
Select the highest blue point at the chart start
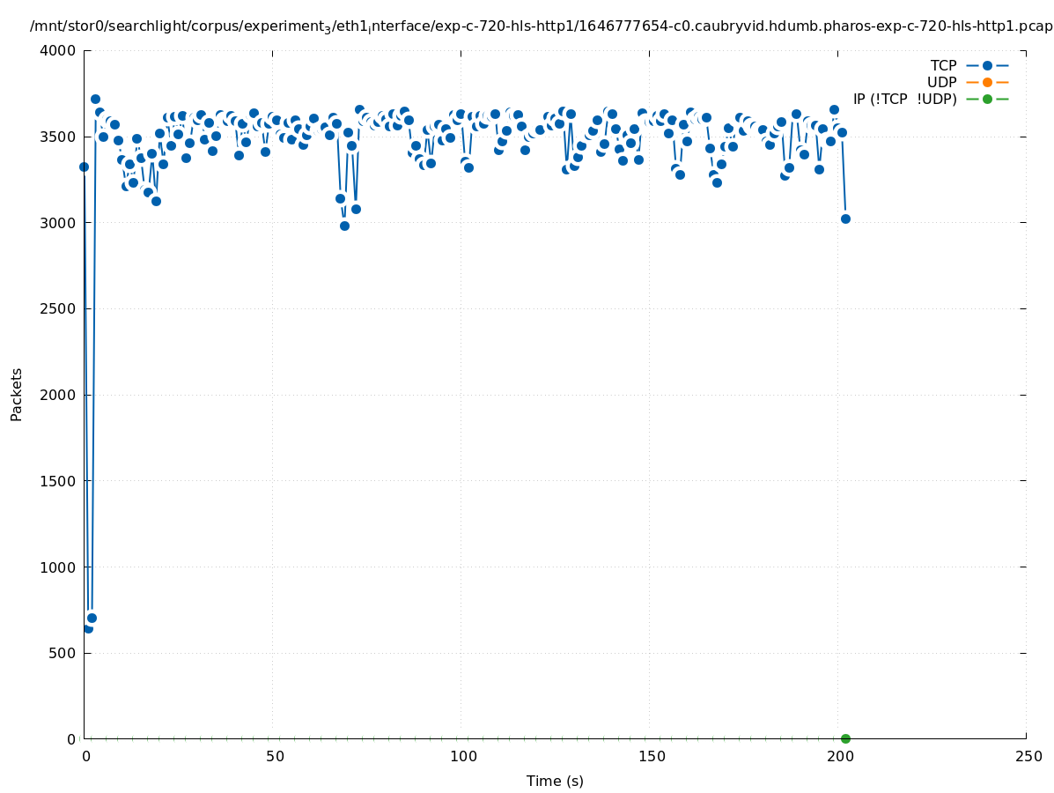point(95,99)
